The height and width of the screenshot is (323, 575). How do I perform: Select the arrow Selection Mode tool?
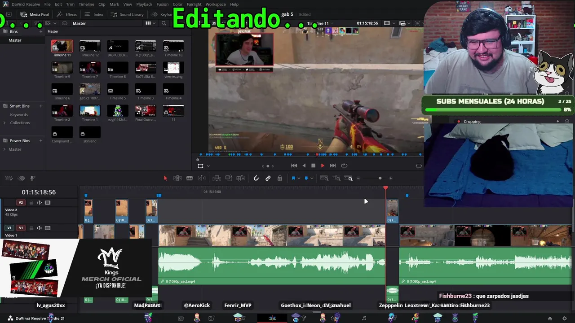(x=165, y=178)
